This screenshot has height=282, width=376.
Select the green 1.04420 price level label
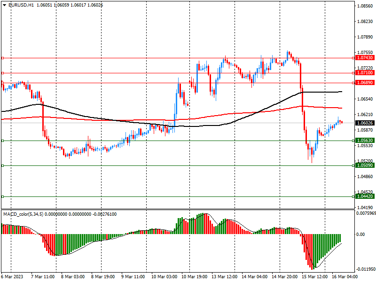tap(365, 196)
